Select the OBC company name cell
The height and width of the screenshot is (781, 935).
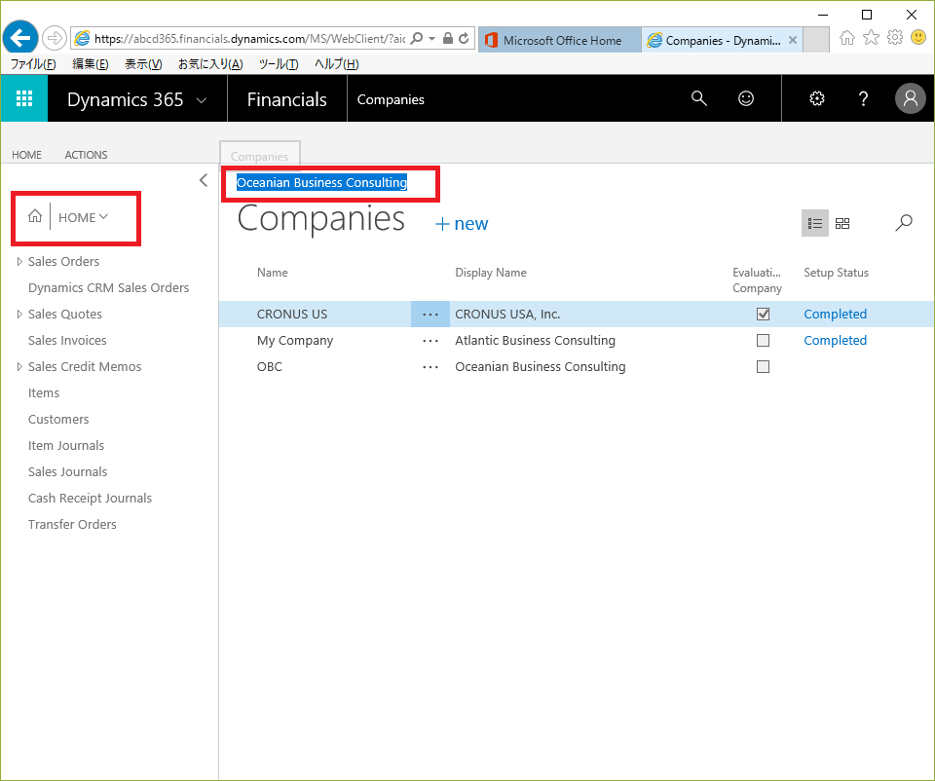270,367
